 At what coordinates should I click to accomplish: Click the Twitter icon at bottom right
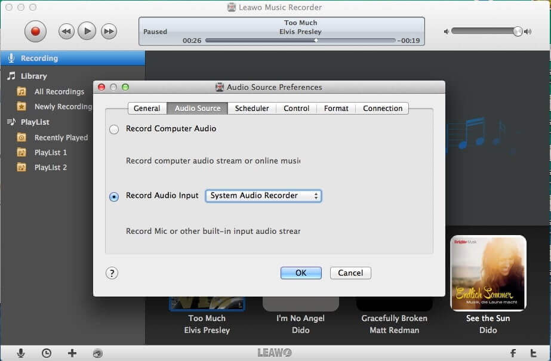coord(534,354)
